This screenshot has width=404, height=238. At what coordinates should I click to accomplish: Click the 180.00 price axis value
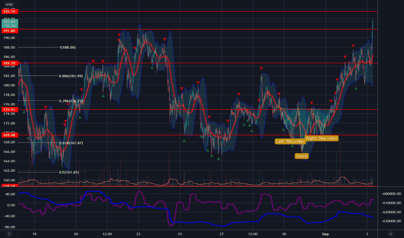(x=9, y=85)
